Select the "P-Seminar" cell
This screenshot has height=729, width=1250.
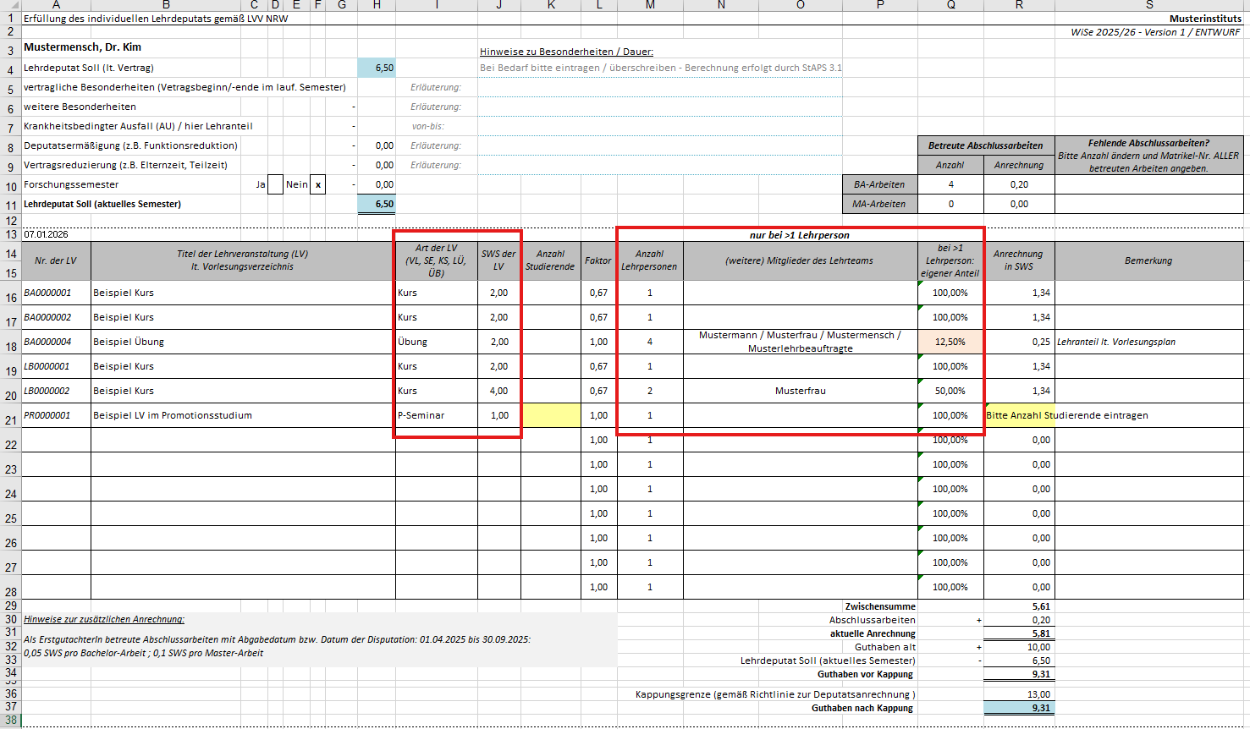coord(436,415)
